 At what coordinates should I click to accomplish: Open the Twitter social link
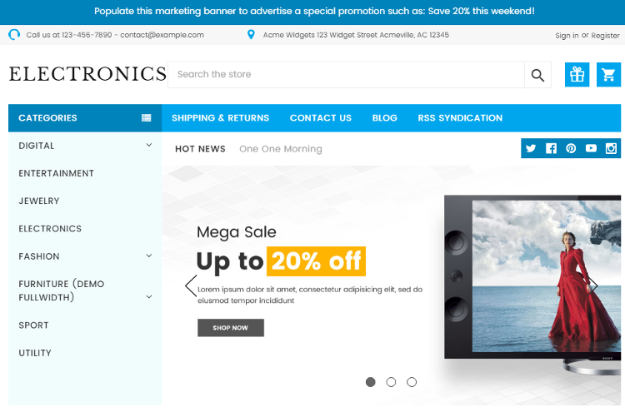[531, 148]
